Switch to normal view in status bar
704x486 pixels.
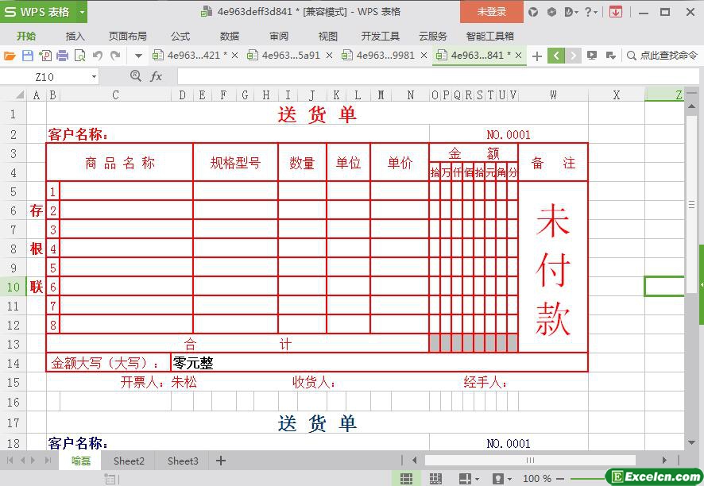[406, 479]
